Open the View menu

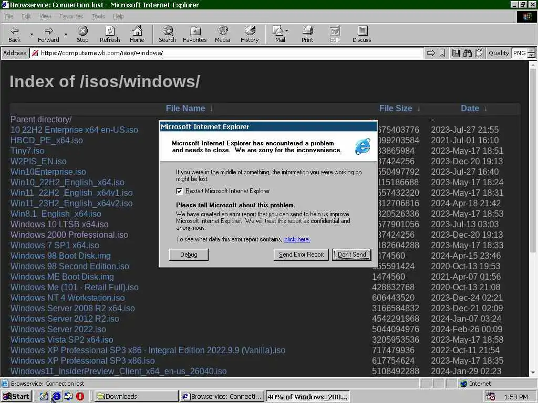pos(45,16)
